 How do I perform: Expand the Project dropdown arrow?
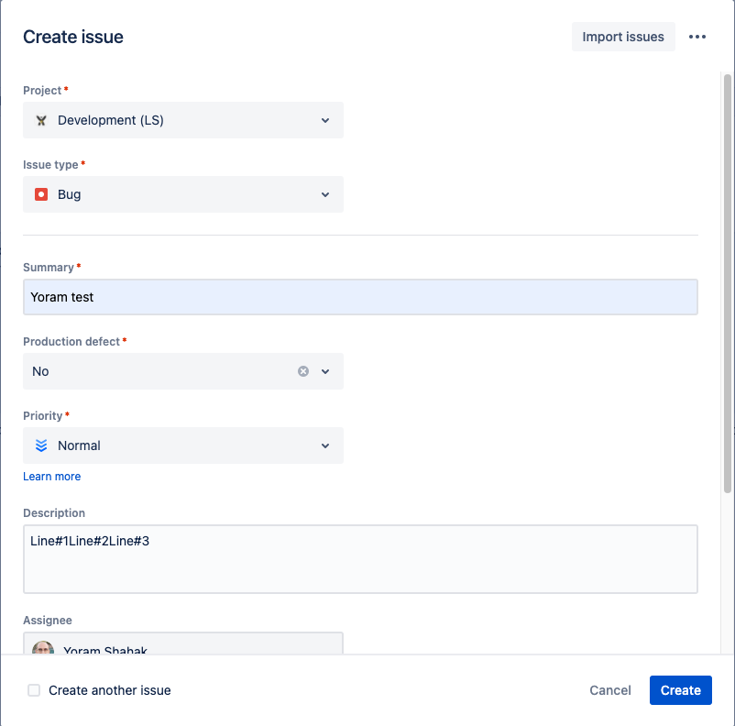pyautogui.click(x=325, y=120)
